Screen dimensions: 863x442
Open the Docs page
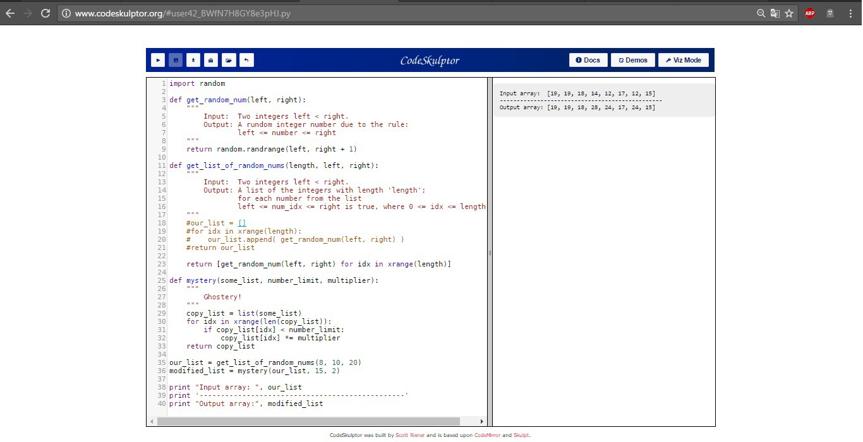(588, 60)
